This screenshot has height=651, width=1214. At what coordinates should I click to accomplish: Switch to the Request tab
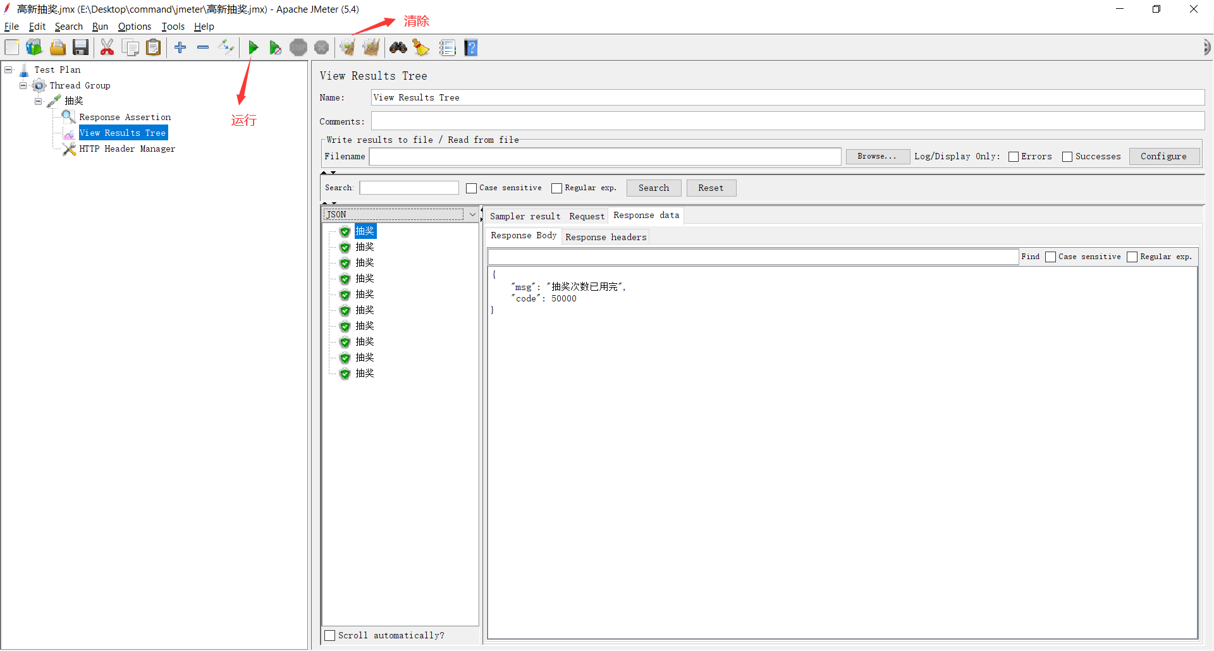[x=587, y=216]
